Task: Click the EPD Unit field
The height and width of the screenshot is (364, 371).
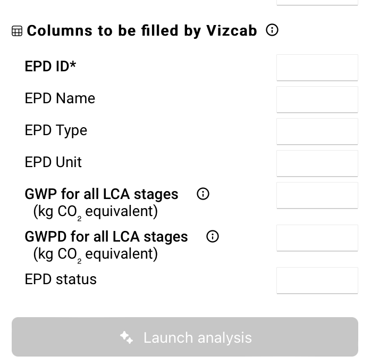Action: 317,163
